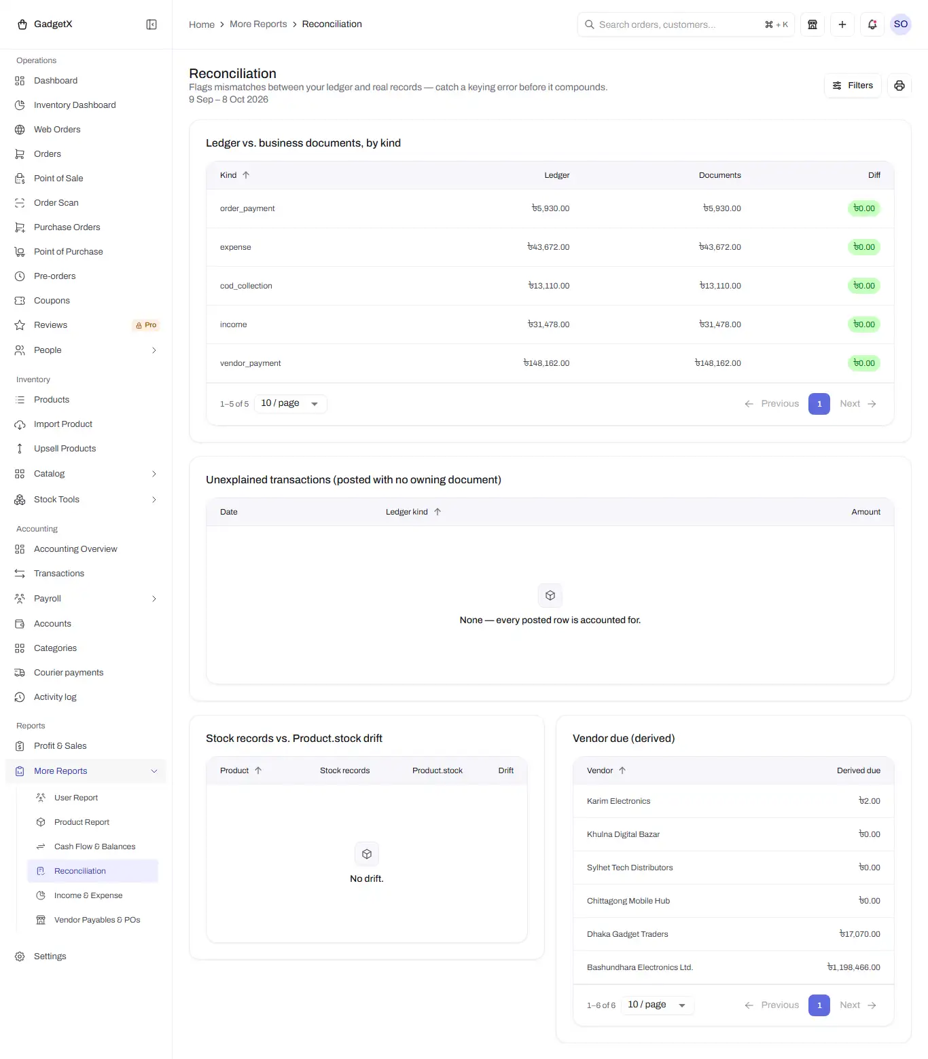Select page 1 in vendor due pagination
Viewport: 928px width, 1059px height.
(x=819, y=1005)
